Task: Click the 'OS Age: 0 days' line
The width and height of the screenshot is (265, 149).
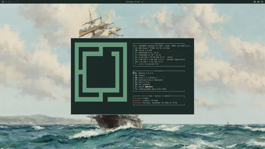Action: (x=140, y=98)
